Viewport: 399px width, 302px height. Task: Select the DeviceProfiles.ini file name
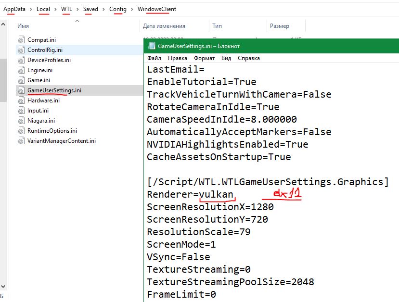tap(49, 60)
